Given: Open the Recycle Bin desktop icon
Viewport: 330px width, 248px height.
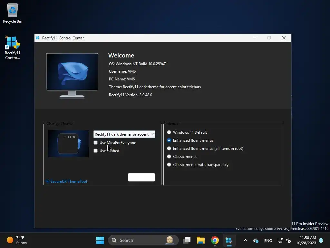Looking at the screenshot, I should (x=13, y=13).
